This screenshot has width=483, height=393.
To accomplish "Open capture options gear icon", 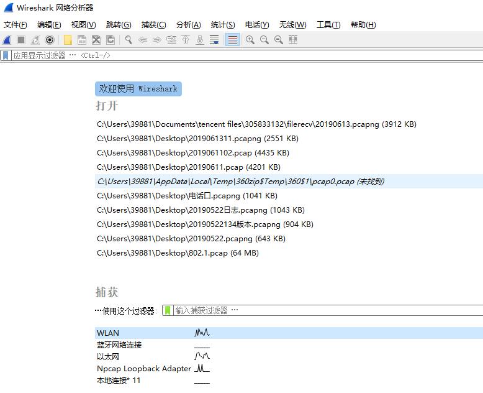I will pos(50,40).
